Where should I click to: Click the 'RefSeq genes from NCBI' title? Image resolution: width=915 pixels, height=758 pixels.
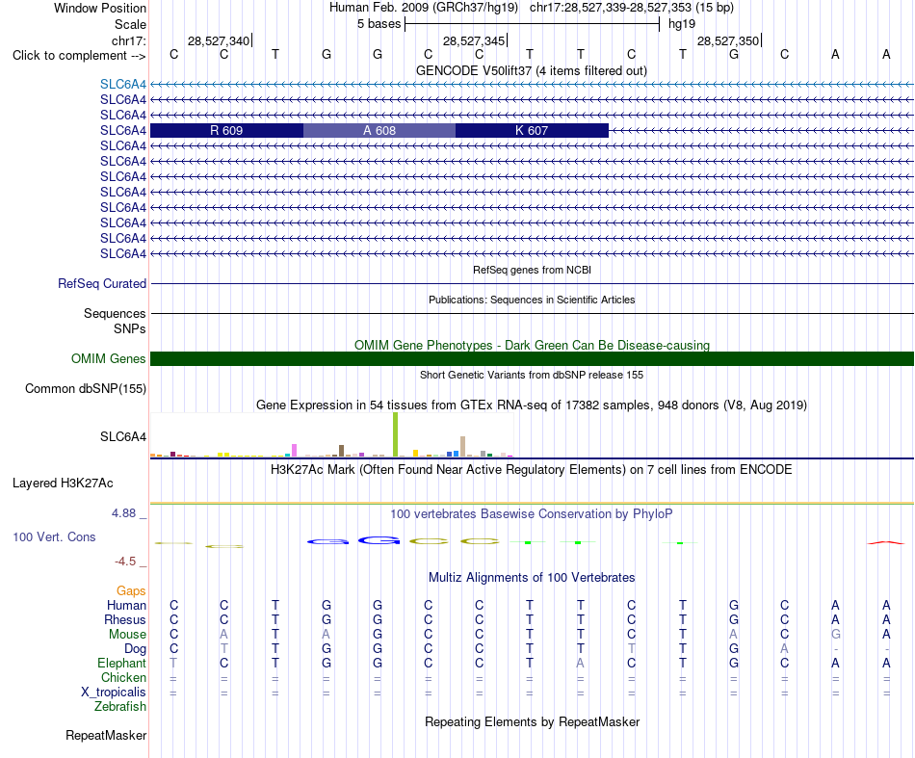click(x=532, y=271)
